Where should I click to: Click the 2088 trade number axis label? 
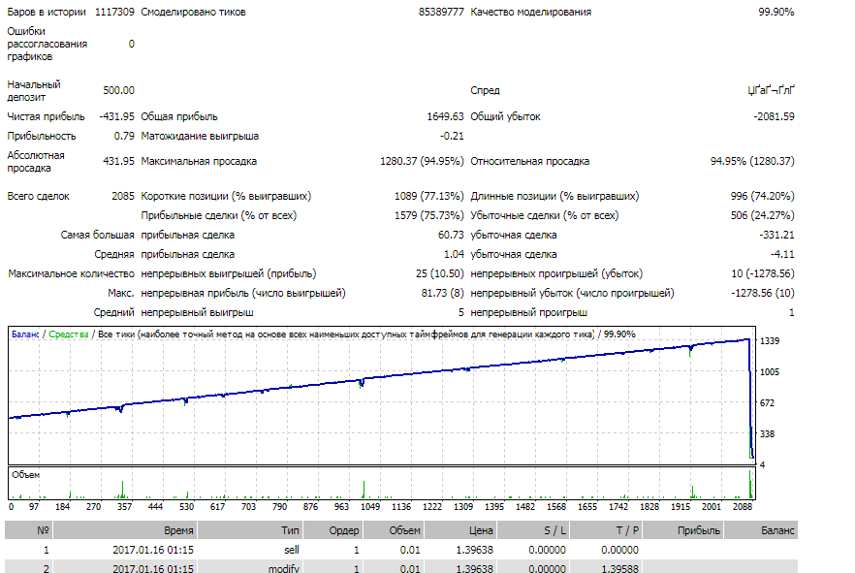coord(743,507)
